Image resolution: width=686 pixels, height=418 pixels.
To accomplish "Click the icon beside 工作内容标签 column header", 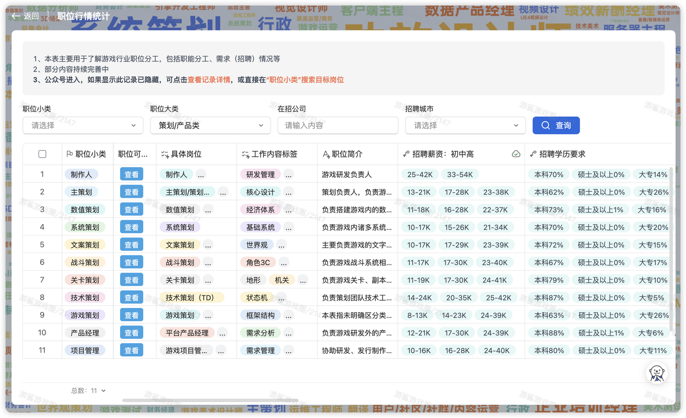I will coord(245,154).
